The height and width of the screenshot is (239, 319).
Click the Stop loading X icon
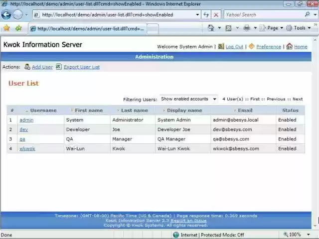tap(216, 14)
